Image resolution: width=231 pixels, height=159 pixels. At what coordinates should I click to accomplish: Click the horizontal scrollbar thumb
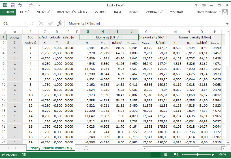click(x=173, y=148)
